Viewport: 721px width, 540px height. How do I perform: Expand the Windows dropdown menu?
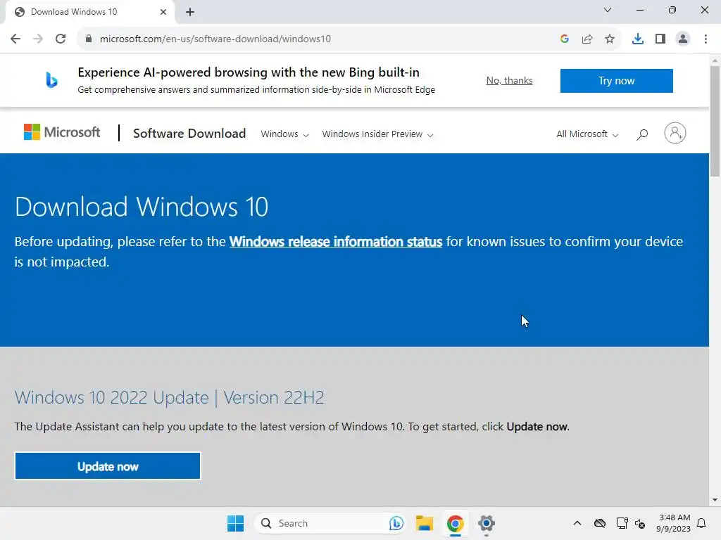(x=284, y=134)
